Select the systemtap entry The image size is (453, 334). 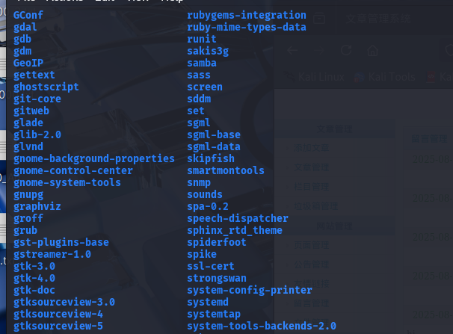click(x=214, y=315)
